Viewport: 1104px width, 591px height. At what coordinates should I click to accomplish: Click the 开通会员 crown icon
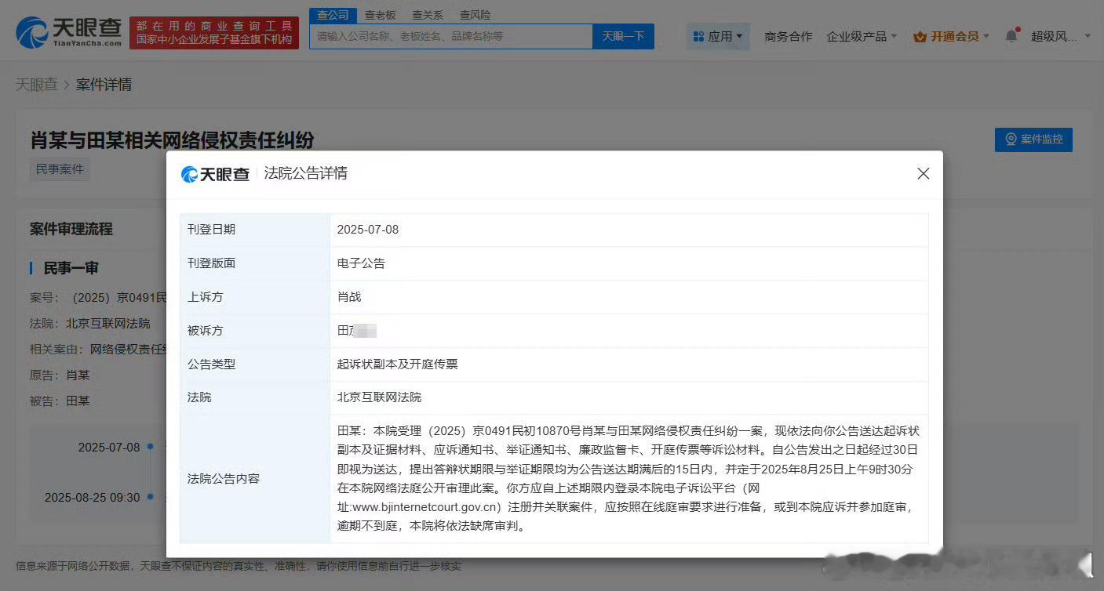coord(920,36)
